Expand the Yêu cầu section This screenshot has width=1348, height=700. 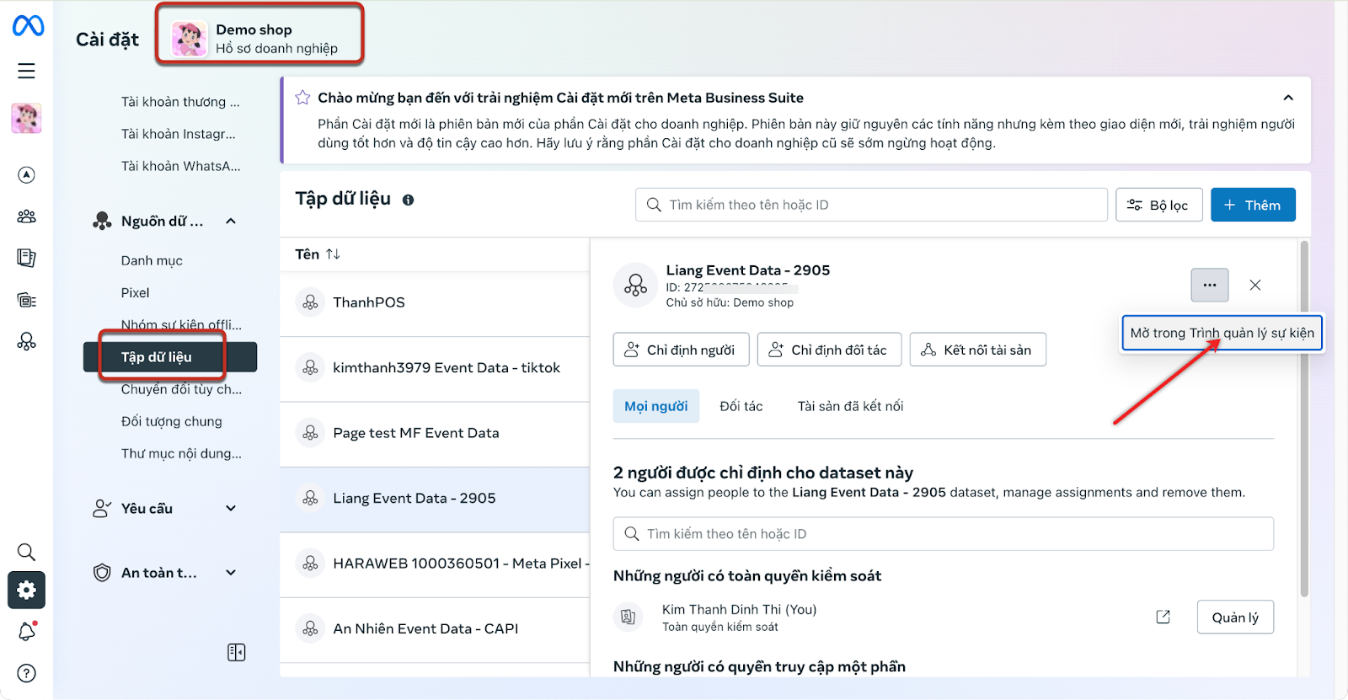point(231,508)
